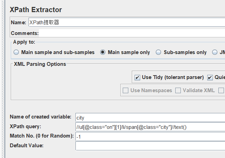Screen dimensions: 225x158
Task: Click the 'XPath Extractor' heading
Action: [x=36, y=10]
